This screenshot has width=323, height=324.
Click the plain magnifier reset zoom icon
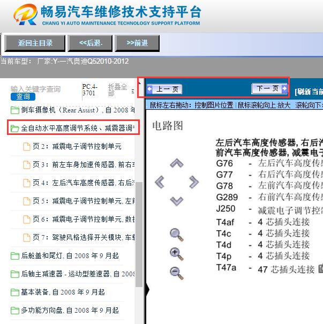click(x=176, y=235)
